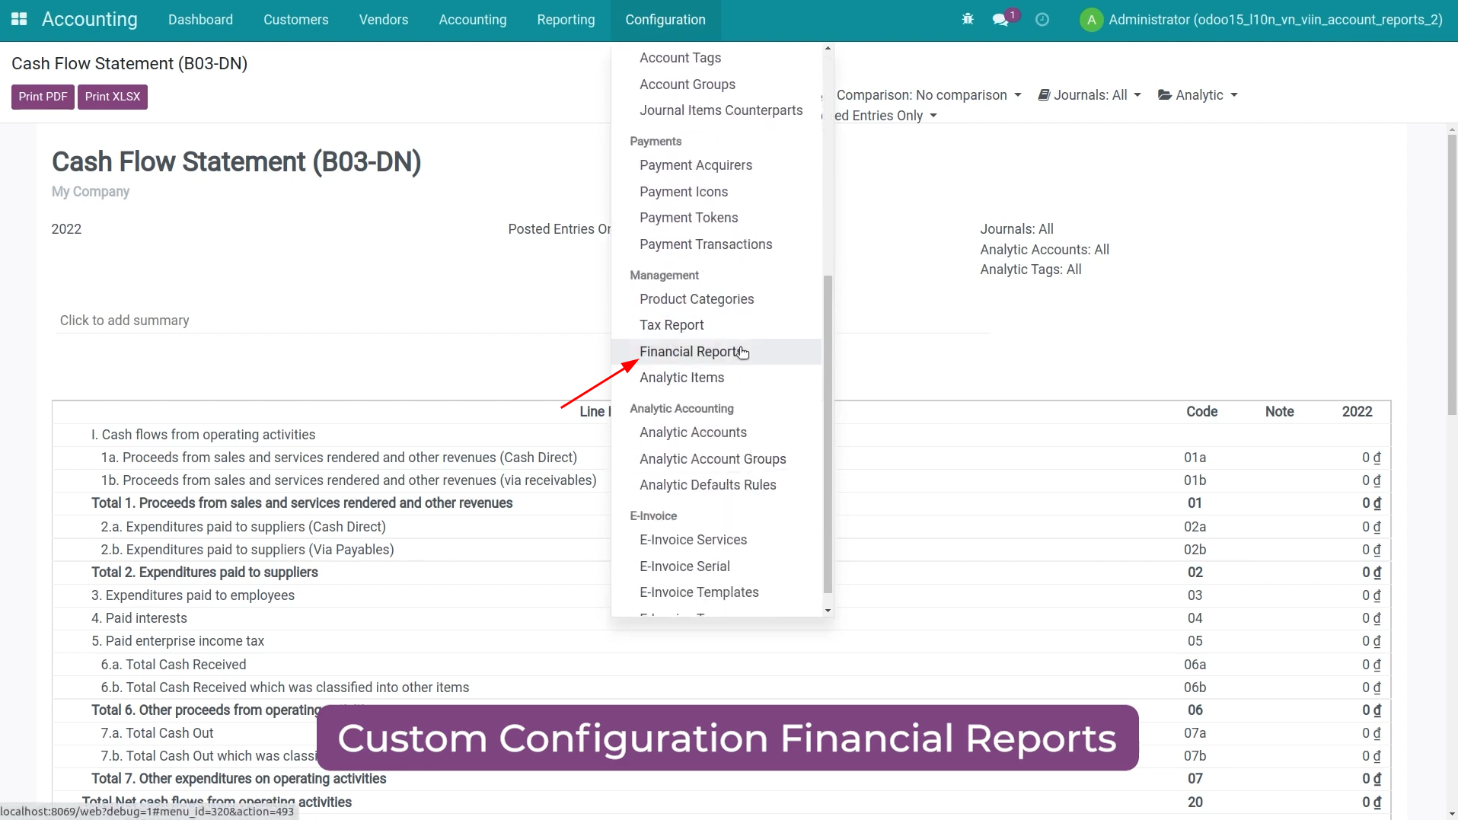Click the Journals book icon
The image size is (1458, 820).
(x=1044, y=95)
